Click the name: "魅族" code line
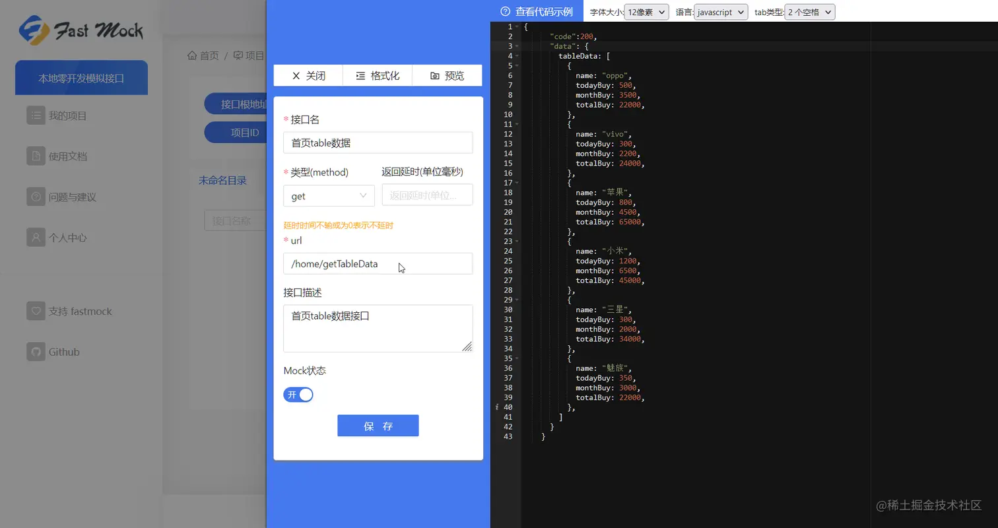Image resolution: width=998 pixels, height=528 pixels. [604, 368]
